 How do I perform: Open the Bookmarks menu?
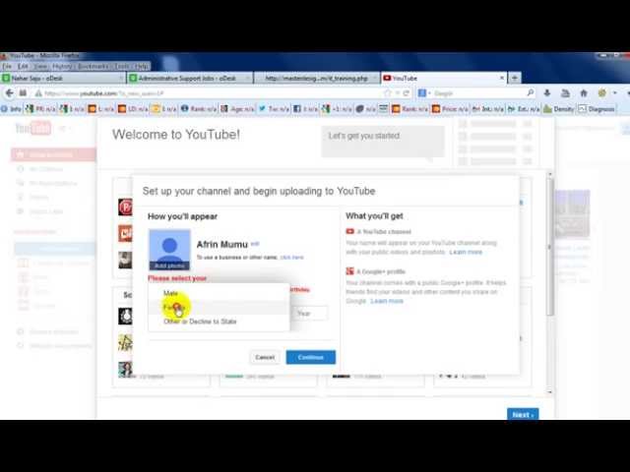[x=94, y=66]
